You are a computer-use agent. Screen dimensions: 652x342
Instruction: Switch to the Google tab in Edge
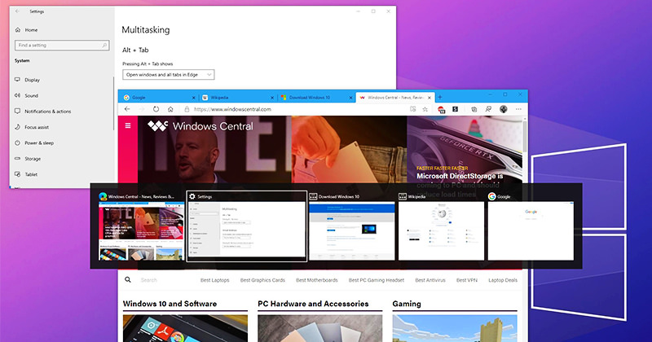[158, 97]
